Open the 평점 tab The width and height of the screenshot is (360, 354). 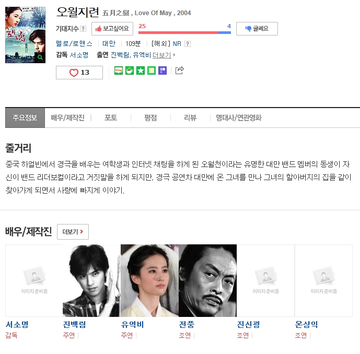coord(150,117)
